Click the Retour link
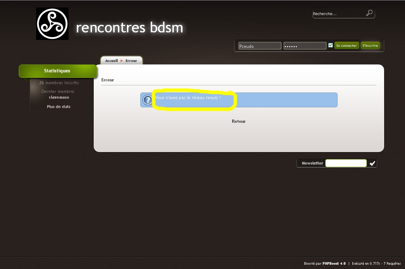Viewport: 405px width, 269px height. pyautogui.click(x=239, y=121)
